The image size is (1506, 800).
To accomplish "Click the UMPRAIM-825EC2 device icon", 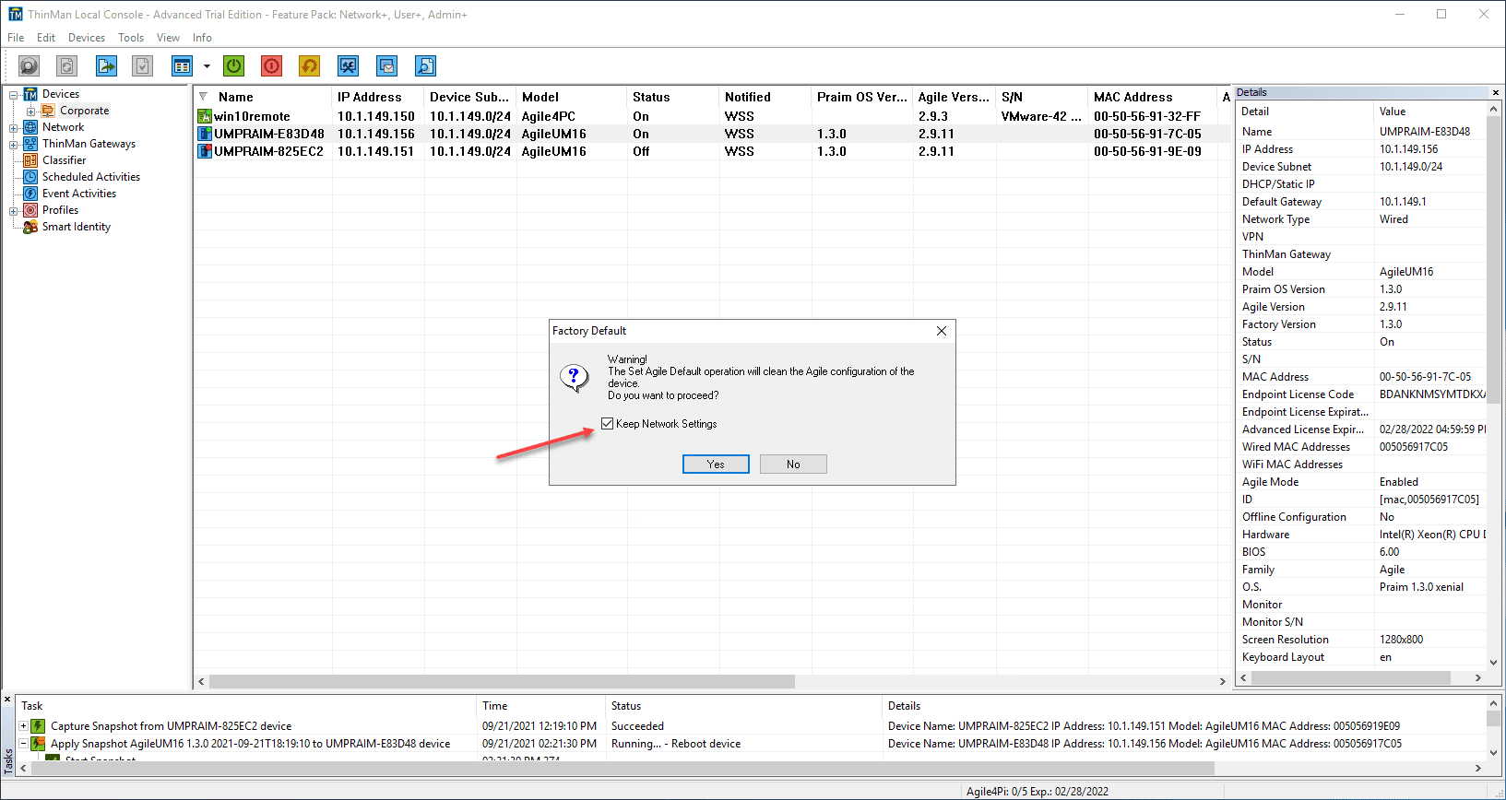I will pyautogui.click(x=205, y=151).
